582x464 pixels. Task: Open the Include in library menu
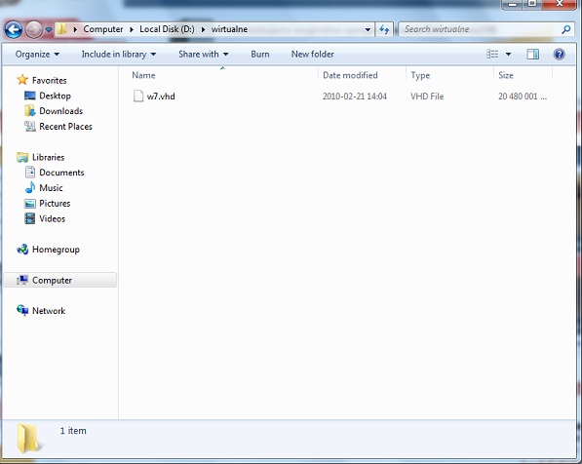(119, 55)
